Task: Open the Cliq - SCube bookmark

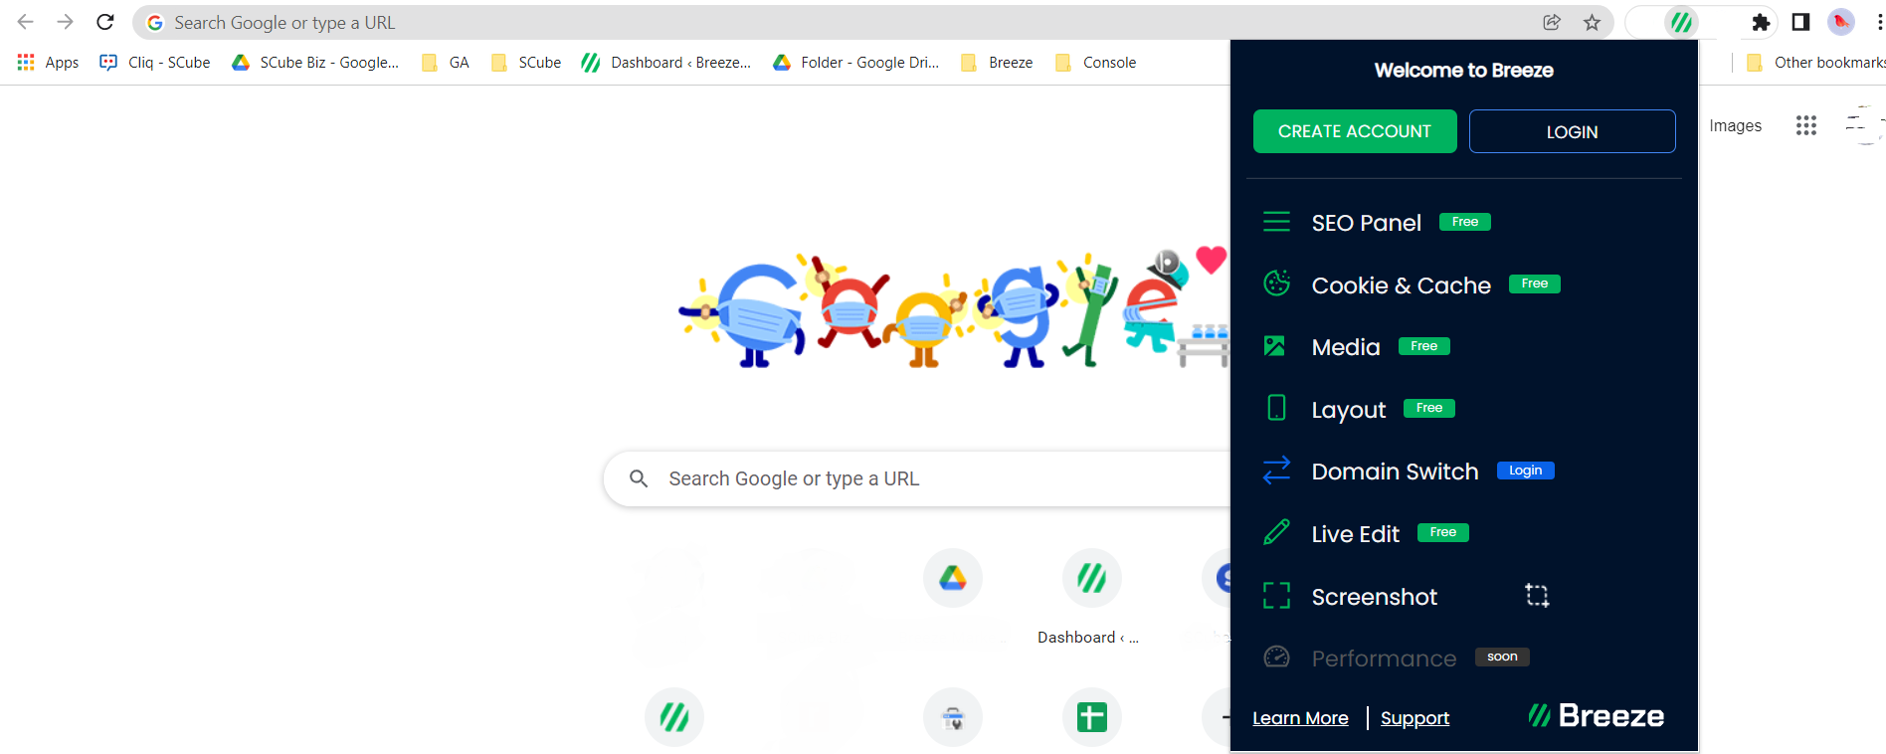Action: coord(155,63)
